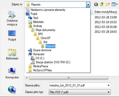Select 'Komputer' in the dropdown list
Screen dimensions: 119x97
(39, 54)
